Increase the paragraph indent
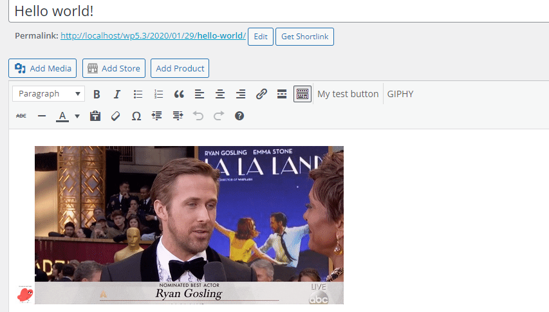The height and width of the screenshot is (312, 549). point(178,116)
